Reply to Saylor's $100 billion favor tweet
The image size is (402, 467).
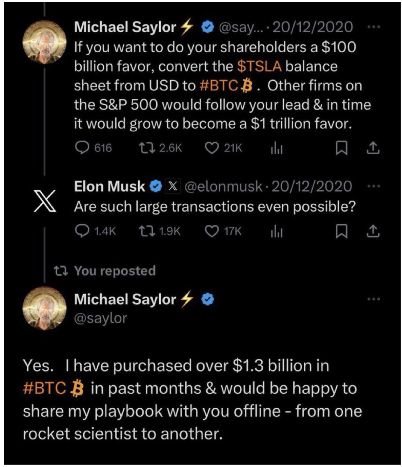point(81,148)
